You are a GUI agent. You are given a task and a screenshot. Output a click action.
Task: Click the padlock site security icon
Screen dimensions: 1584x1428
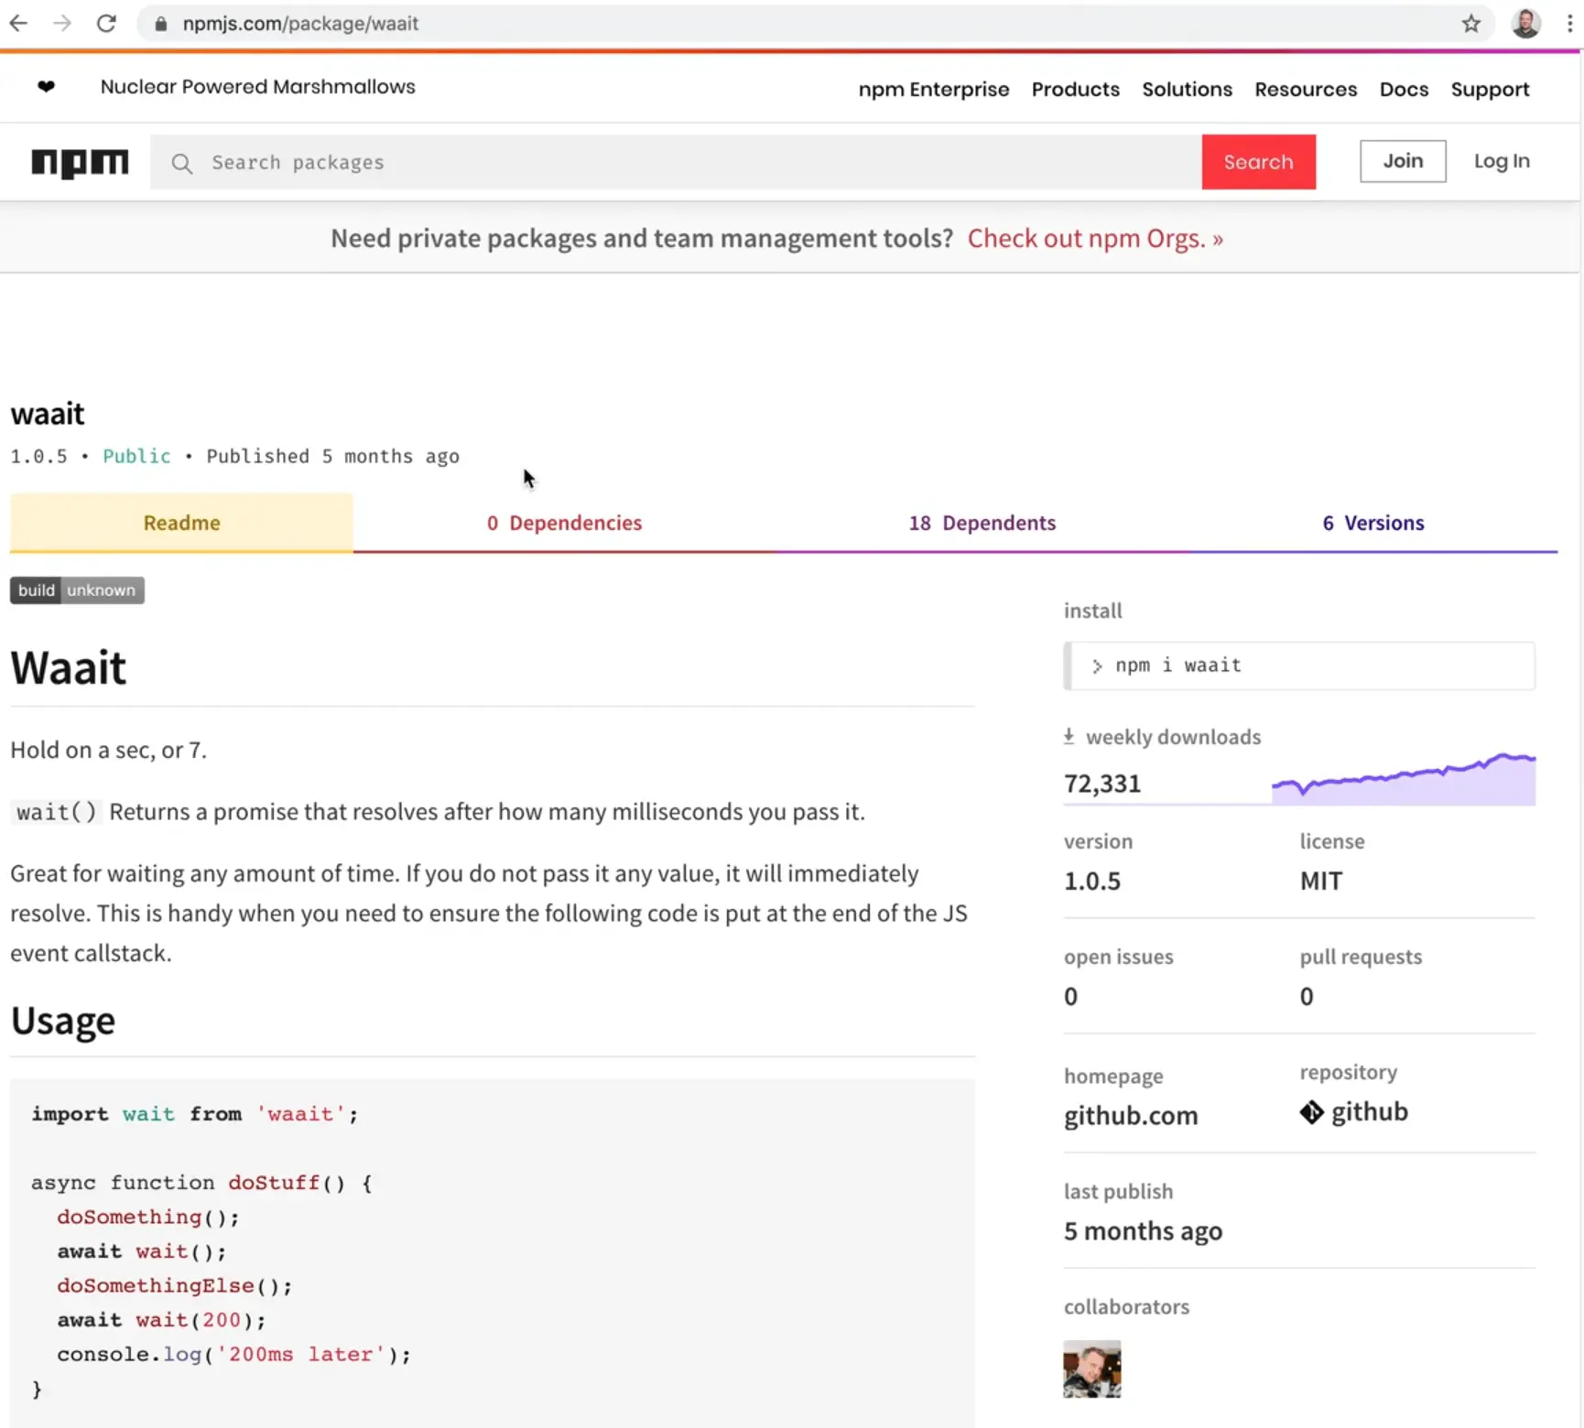point(161,24)
